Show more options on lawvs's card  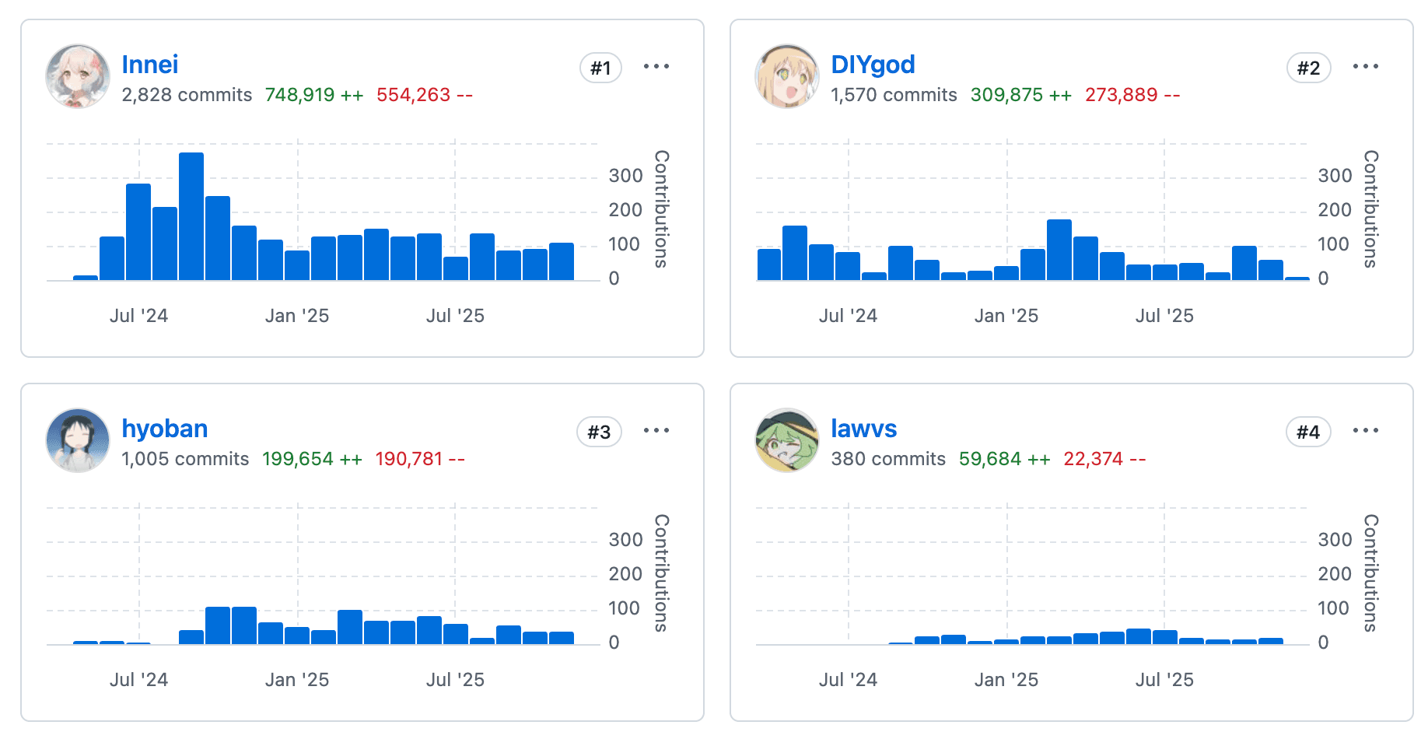pos(1365,431)
